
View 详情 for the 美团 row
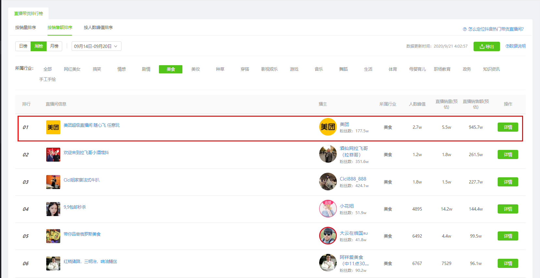(x=508, y=127)
